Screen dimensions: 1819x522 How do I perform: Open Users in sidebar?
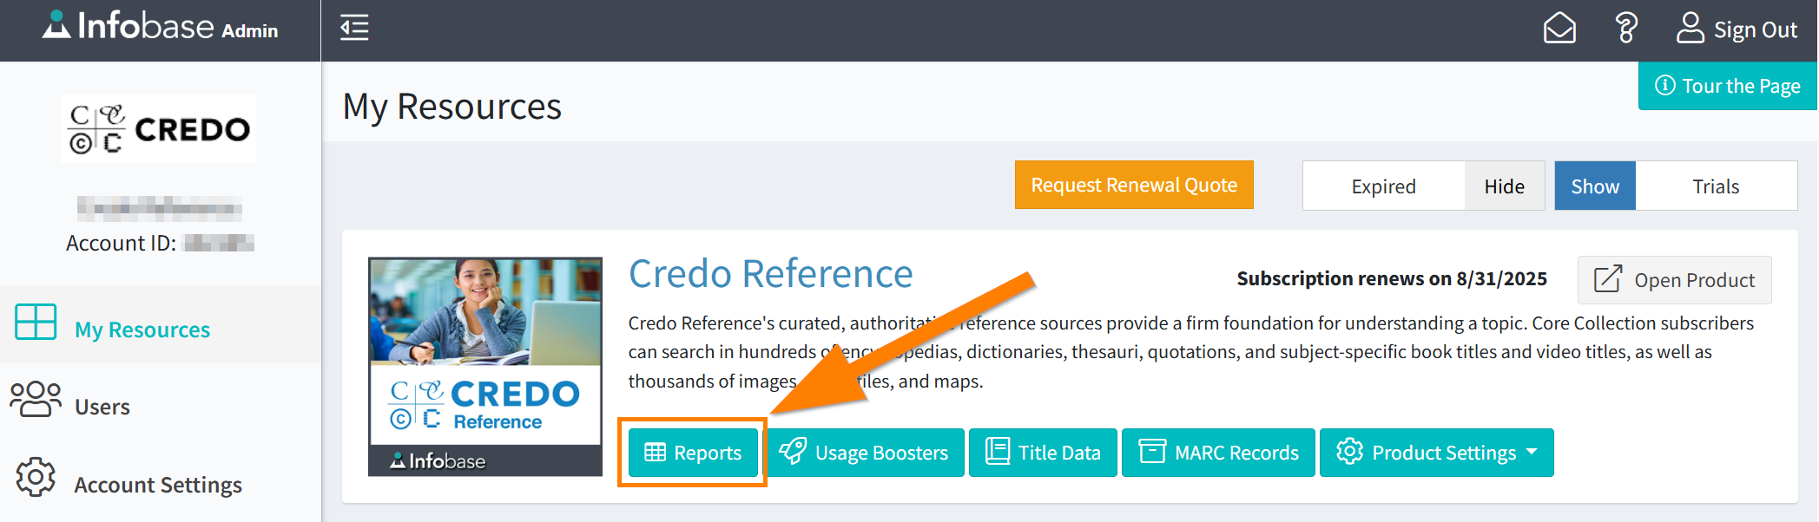(160, 402)
